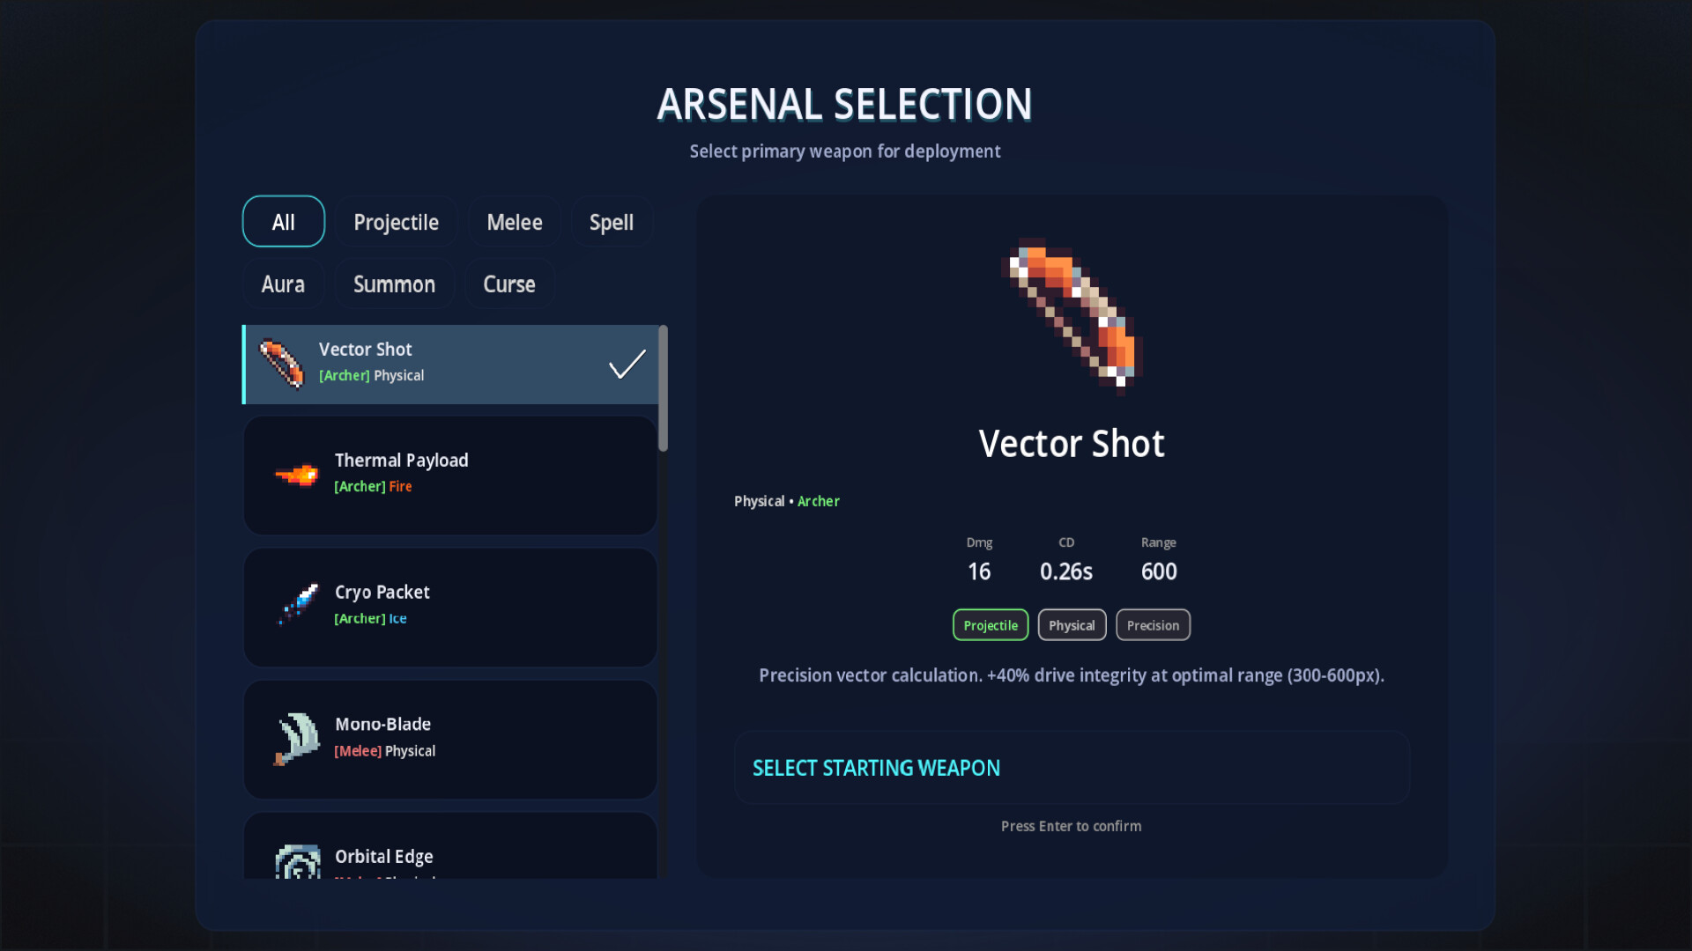
Task: Click the green Archer class link
Action: (x=818, y=501)
